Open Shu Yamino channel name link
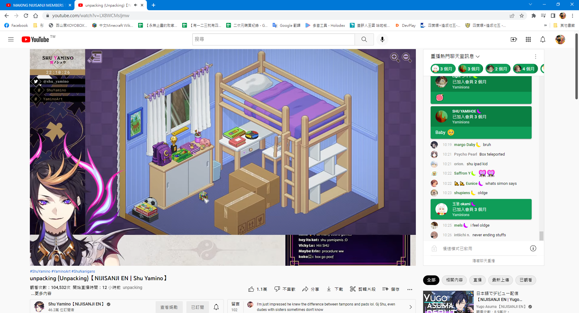The height and width of the screenshot is (313, 579). pos(76,304)
